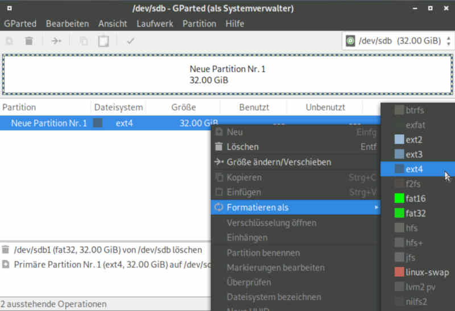
Task: Open the /dev/sdb device selector dropdown
Action: (398, 41)
